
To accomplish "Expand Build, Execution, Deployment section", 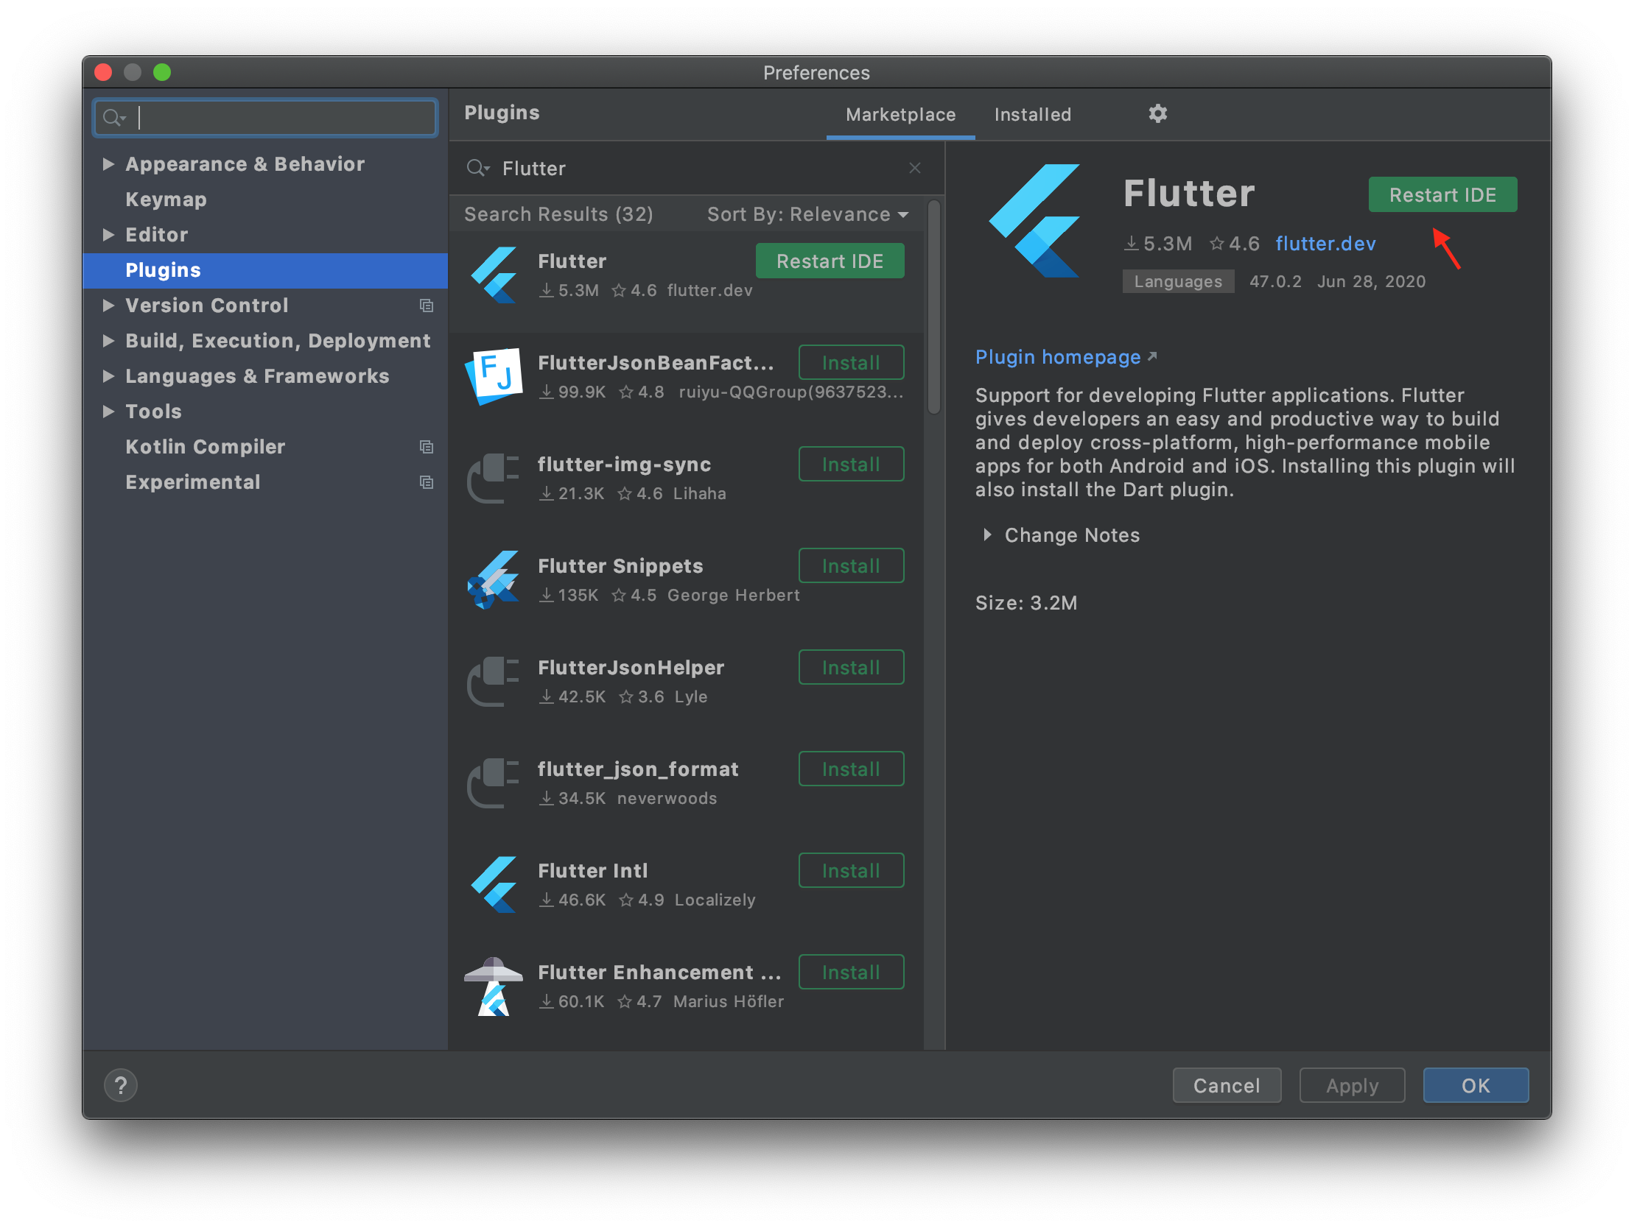I will (108, 340).
